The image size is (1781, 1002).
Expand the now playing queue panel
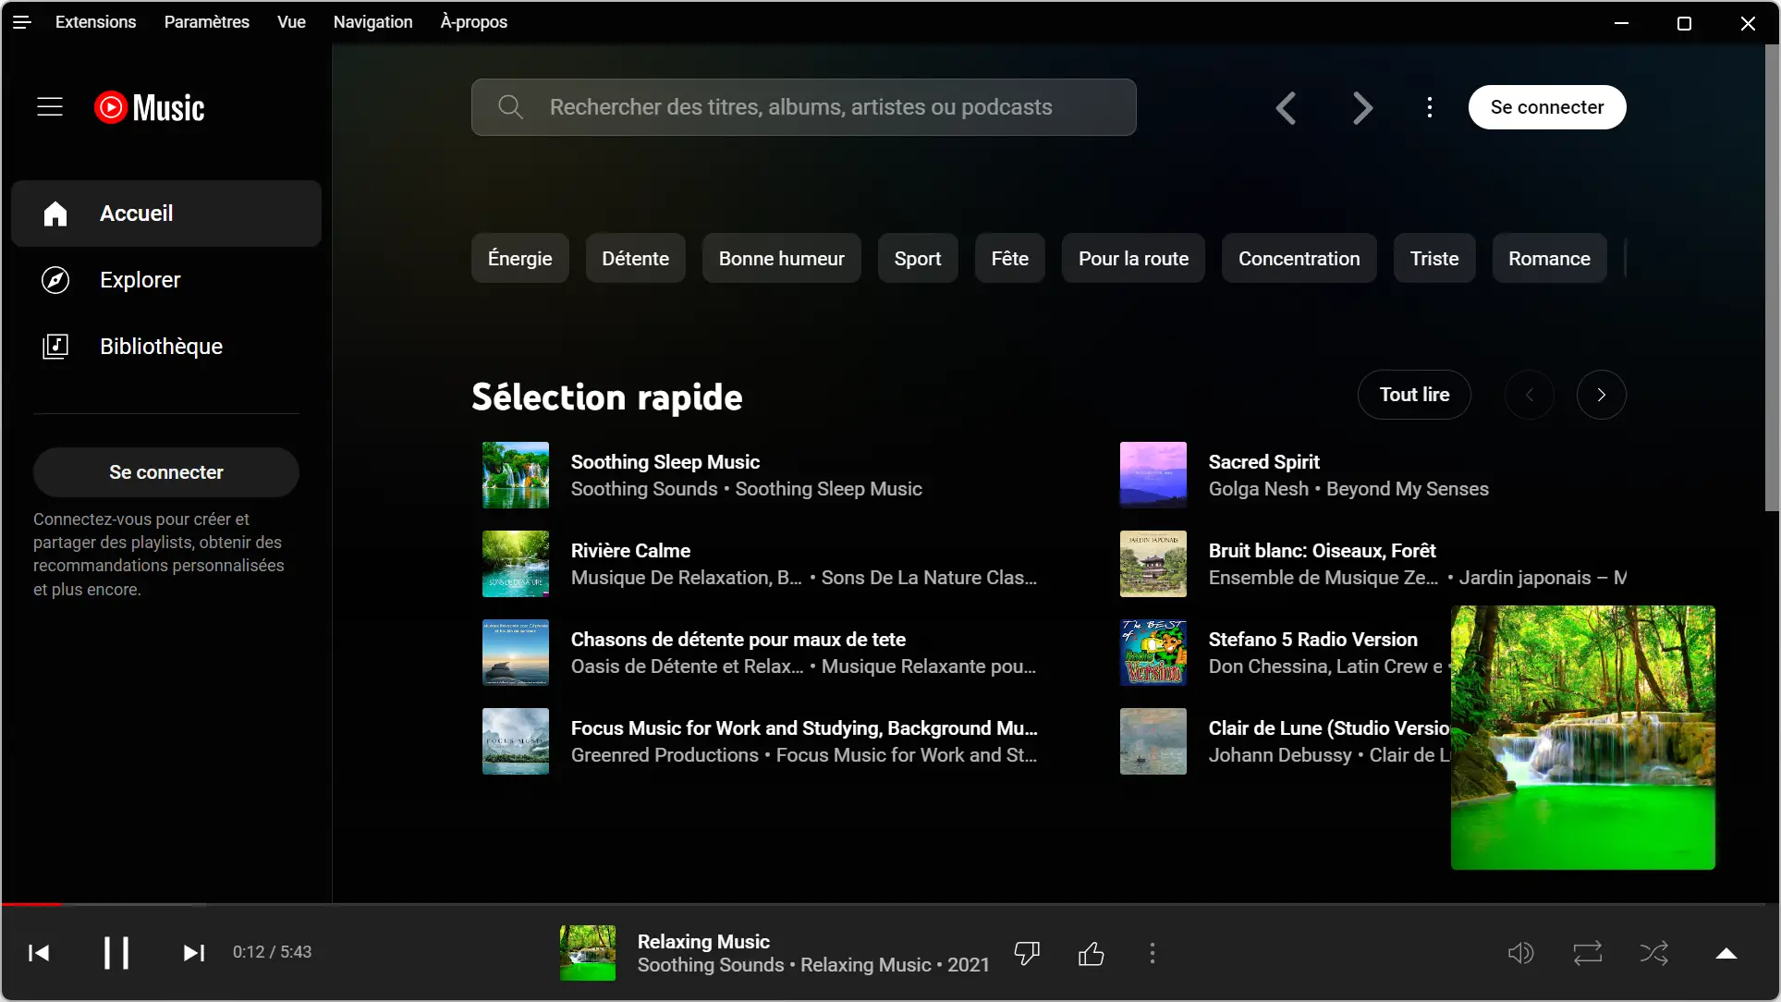point(1726,952)
